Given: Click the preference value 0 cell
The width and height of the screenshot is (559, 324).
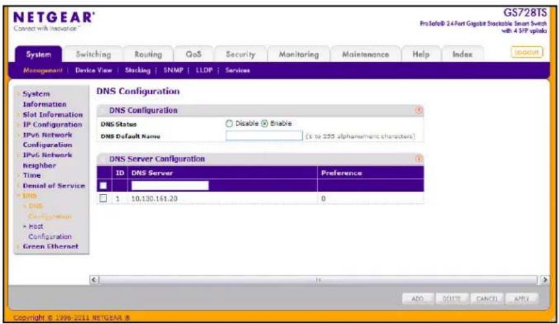Looking at the screenshot, I should 323,198.
